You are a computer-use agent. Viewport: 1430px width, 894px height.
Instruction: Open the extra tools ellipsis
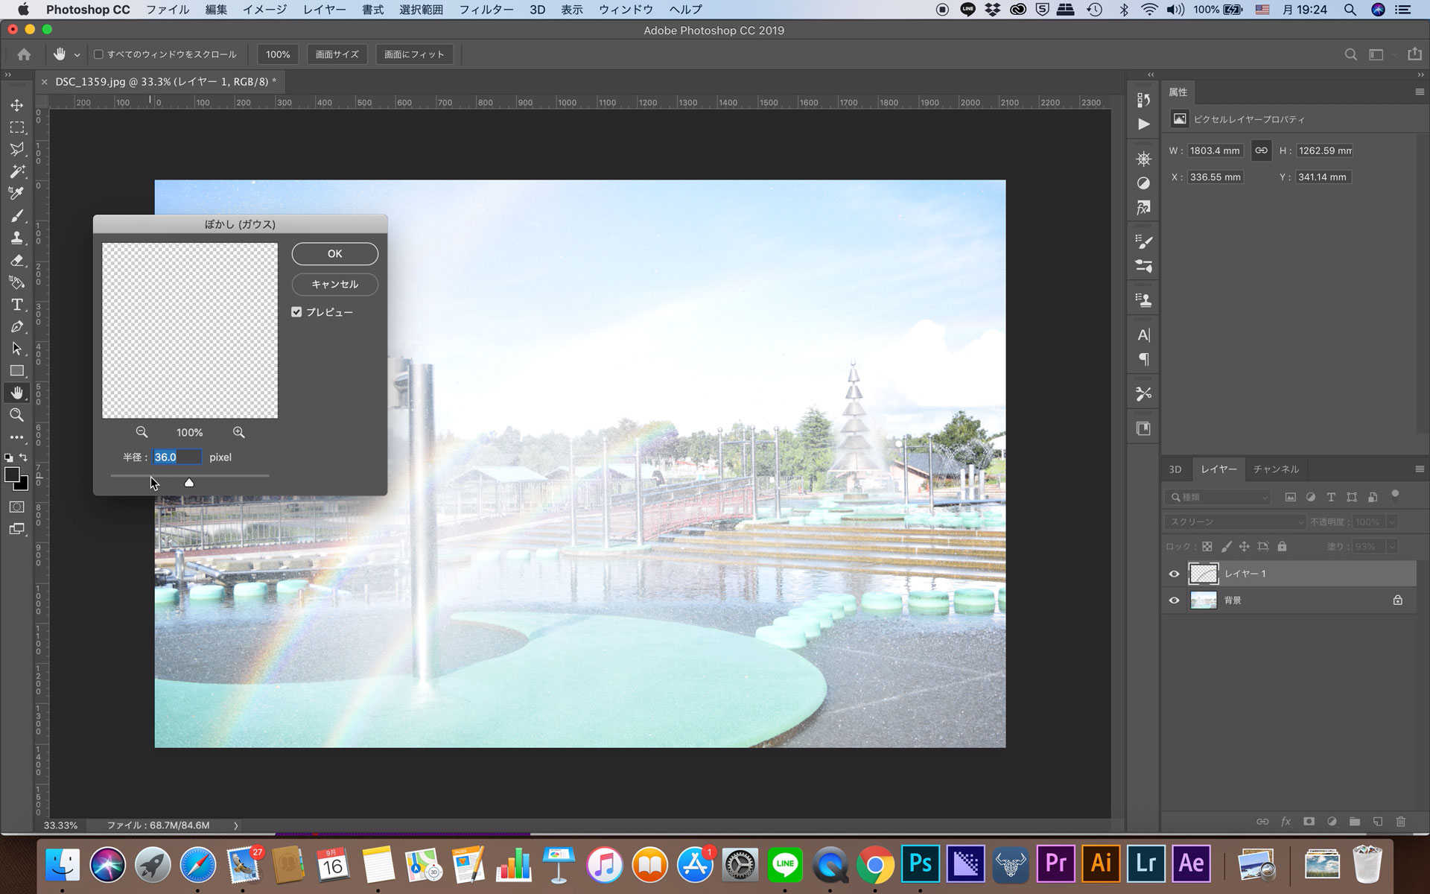(x=16, y=437)
